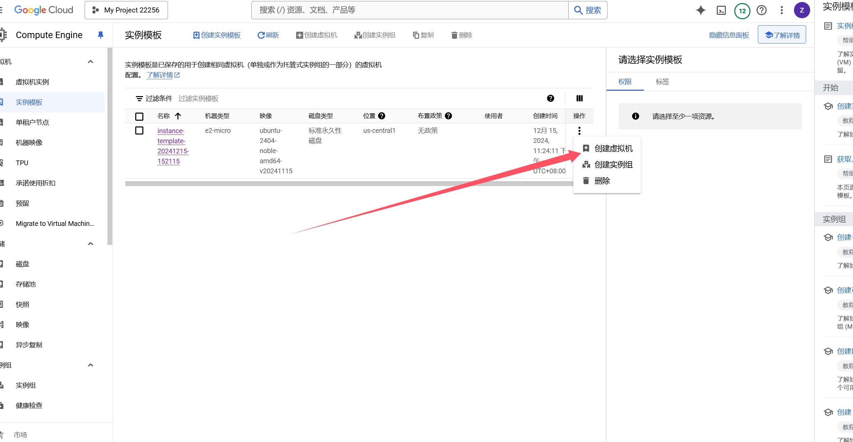
Task: Select 创建实例组 from the context menu
Action: pos(613,165)
